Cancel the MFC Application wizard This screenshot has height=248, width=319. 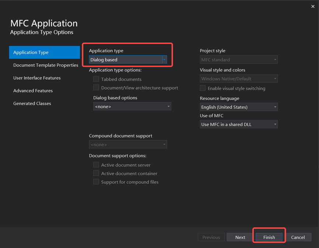click(x=298, y=237)
